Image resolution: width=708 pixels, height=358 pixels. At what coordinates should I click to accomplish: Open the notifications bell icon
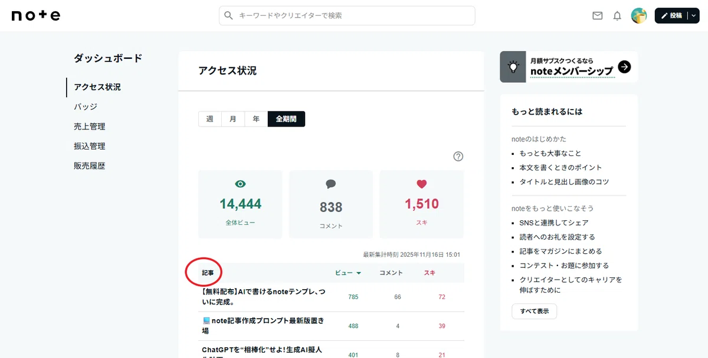pyautogui.click(x=617, y=16)
